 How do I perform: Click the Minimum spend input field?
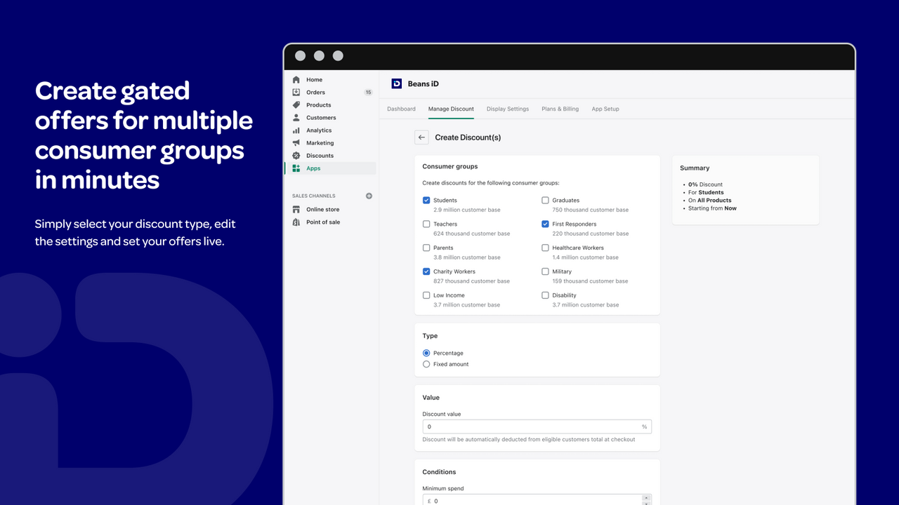(x=537, y=501)
